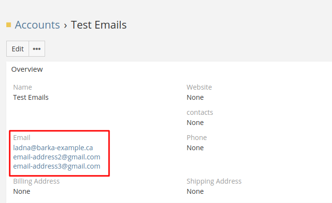Click the Website field label

pos(199,87)
